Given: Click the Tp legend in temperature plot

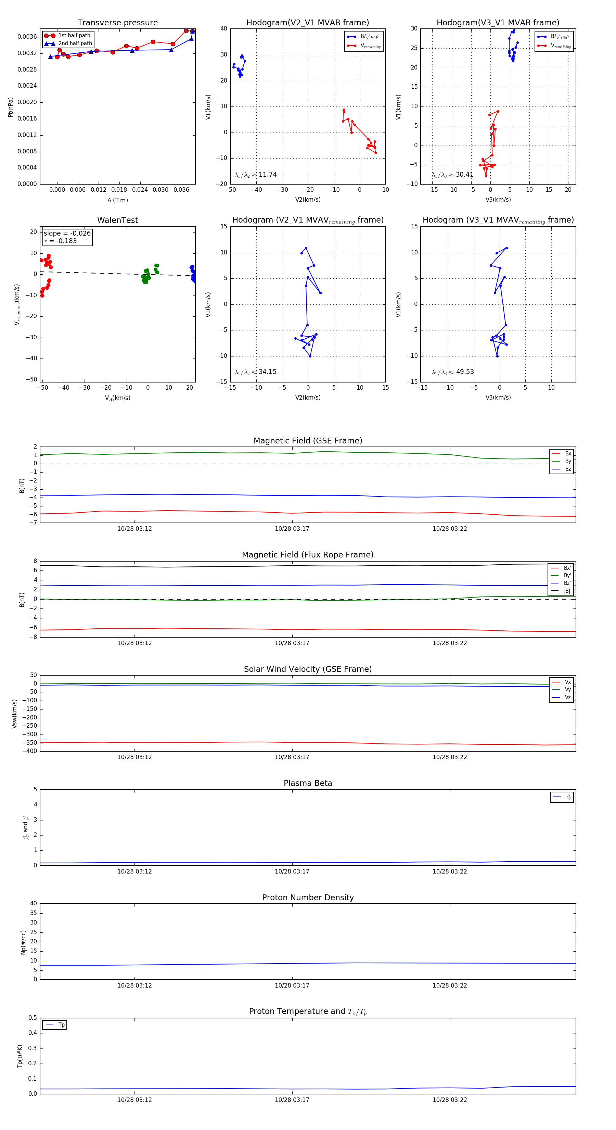Looking at the screenshot, I should [55, 1025].
